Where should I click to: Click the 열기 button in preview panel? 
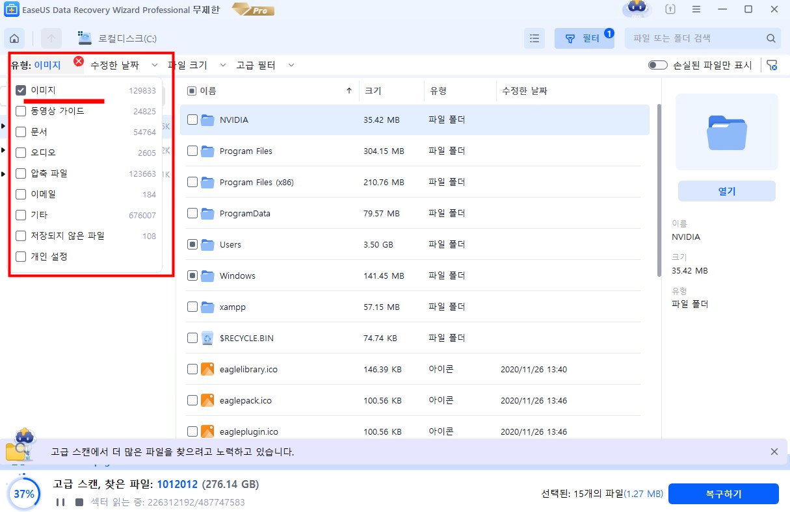[726, 192]
